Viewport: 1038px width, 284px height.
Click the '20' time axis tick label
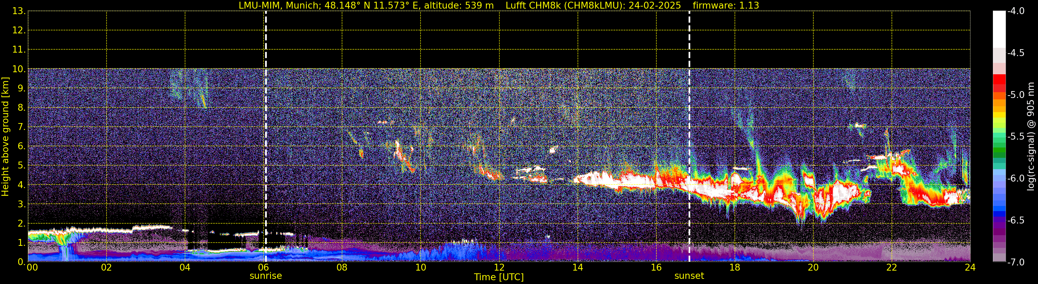point(814,267)
